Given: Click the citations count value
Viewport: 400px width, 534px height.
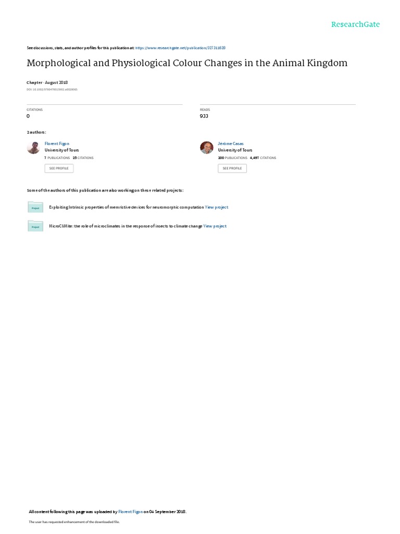Looking at the screenshot, I should 28,116.
